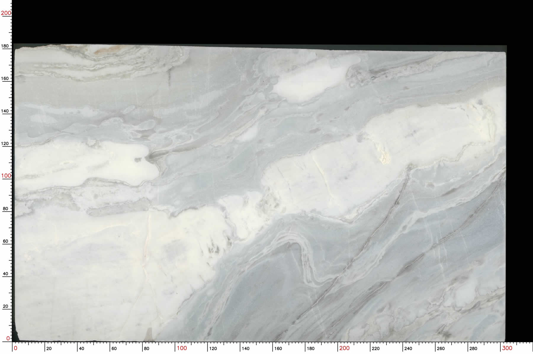Click the 240 label on the horizontal ruler
533x354 pixels.
pos(408,349)
